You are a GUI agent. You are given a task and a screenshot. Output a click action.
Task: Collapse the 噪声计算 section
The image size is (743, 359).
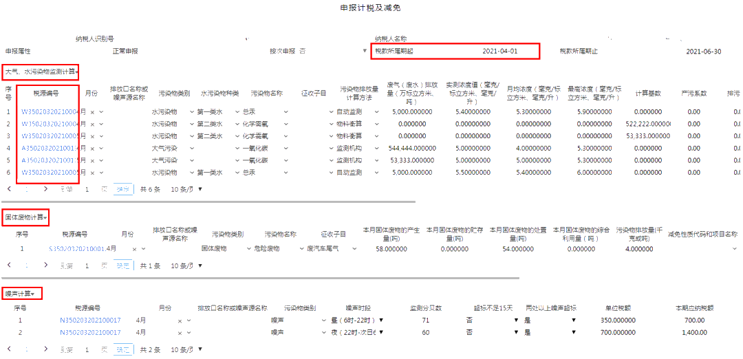coord(22,294)
